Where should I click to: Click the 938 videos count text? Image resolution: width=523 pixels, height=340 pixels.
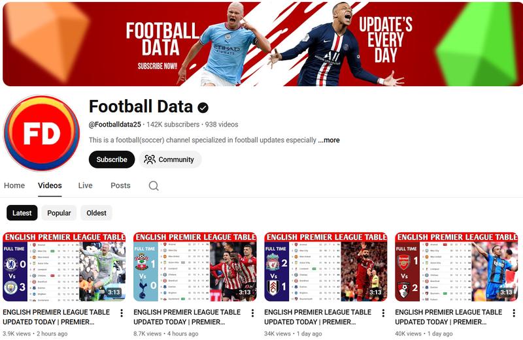tap(222, 125)
